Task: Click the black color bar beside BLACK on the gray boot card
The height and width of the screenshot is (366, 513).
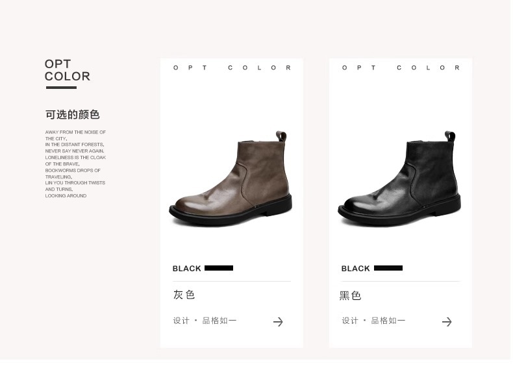Action: tap(220, 269)
